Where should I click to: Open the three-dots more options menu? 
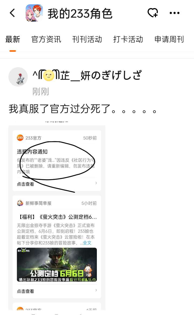coord(175,13)
